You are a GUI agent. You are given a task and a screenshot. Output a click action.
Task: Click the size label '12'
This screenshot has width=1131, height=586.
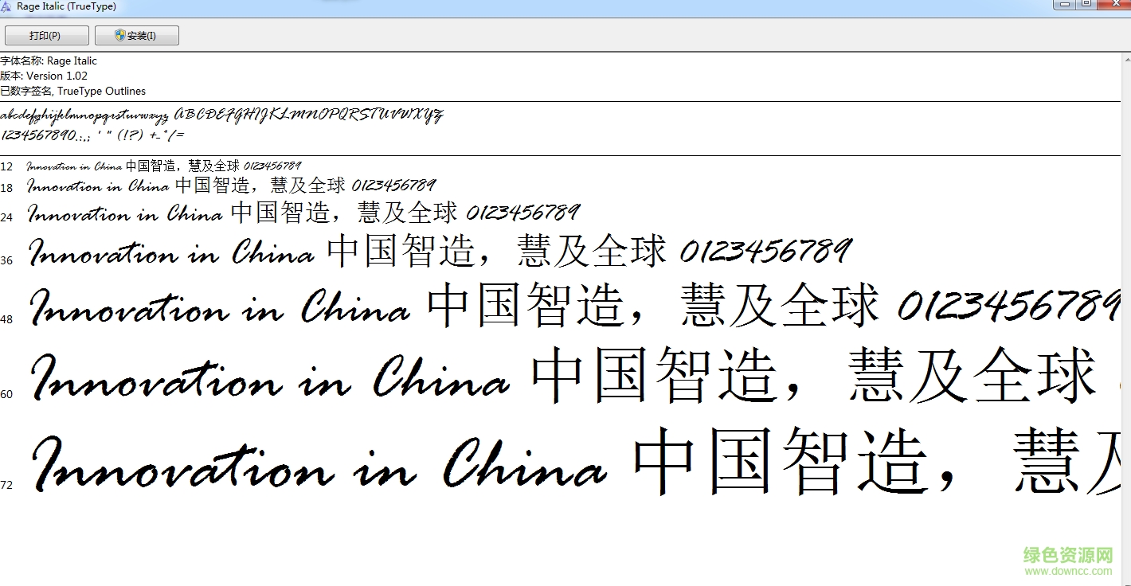(x=6, y=166)
